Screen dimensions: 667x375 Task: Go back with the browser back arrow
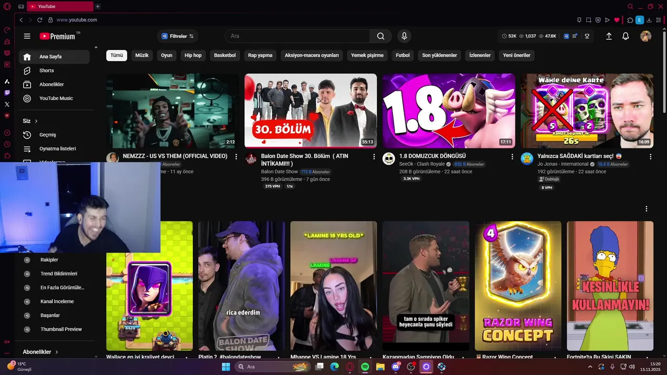[21, 20]
